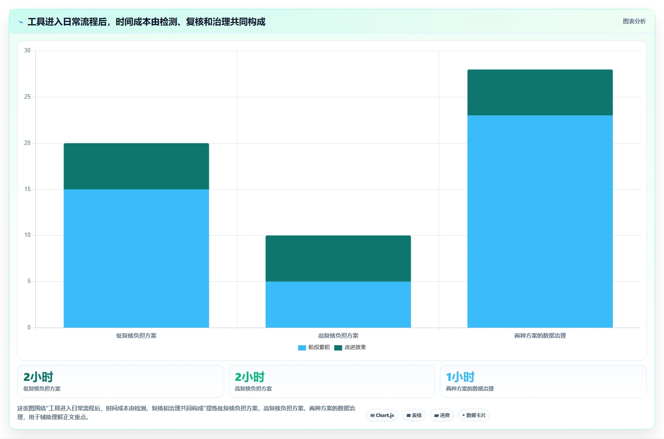Click the y-axis value 20
Image resolution: width=664 pixels, height=439 pixels.
point(27,143)
